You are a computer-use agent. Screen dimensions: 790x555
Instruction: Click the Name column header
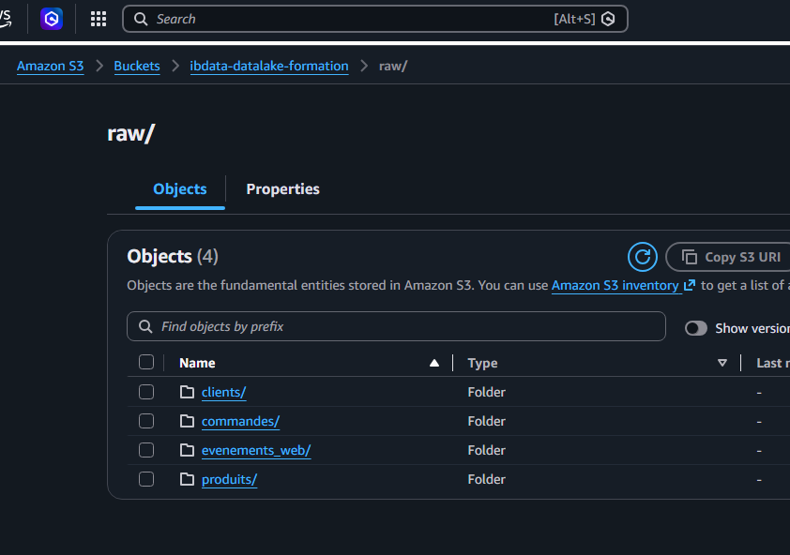[x=197, y=363]
